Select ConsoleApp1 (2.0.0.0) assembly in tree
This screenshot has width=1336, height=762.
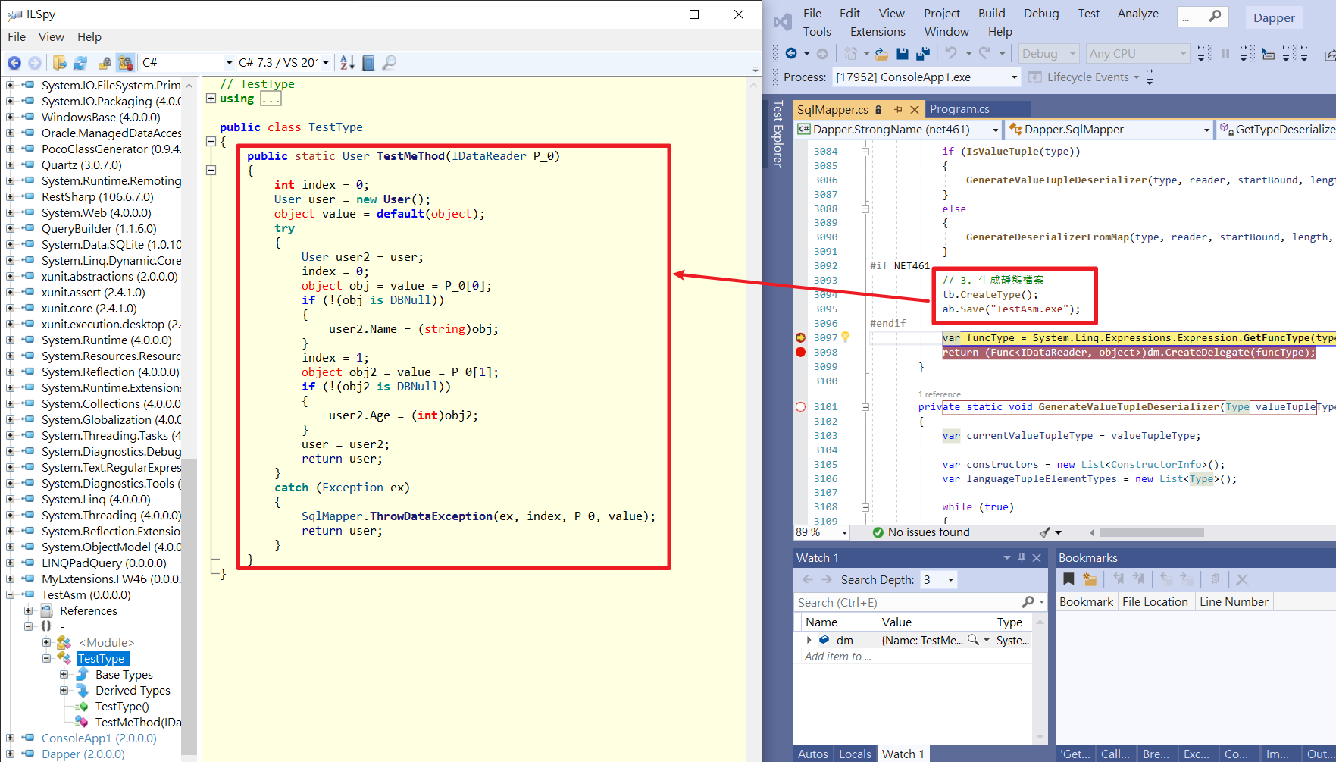(99, 738)
